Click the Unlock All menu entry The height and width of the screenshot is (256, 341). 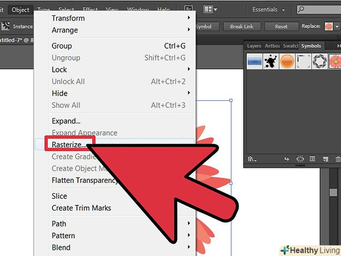tap(115, 82)
